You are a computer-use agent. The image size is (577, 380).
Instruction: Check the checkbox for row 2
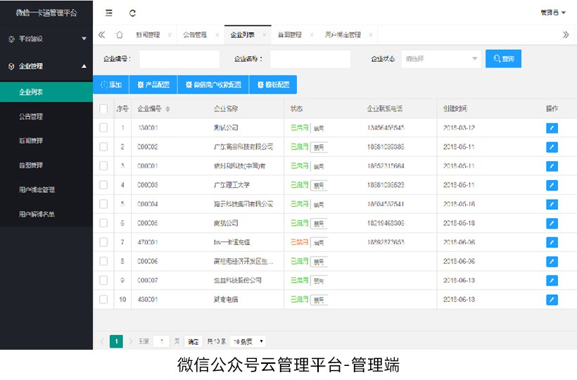tap(103, 147)
